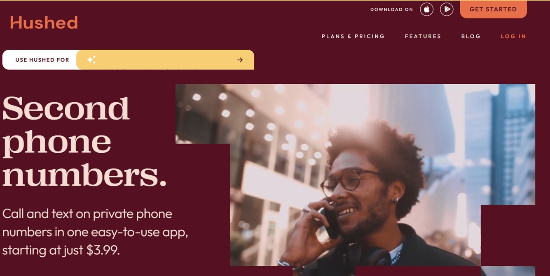Click the phone held to man's ear
The height and width of the screenshot is (276, 550).
pos(330,222)
